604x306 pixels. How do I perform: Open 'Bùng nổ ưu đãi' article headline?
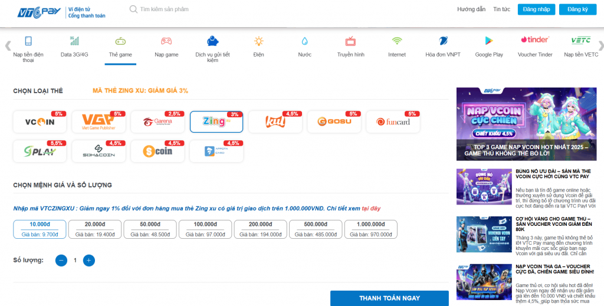(553, 173)
